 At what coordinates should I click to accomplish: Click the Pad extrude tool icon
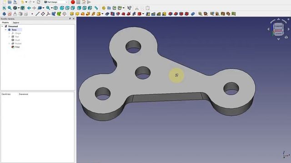(x=72, y=14)
